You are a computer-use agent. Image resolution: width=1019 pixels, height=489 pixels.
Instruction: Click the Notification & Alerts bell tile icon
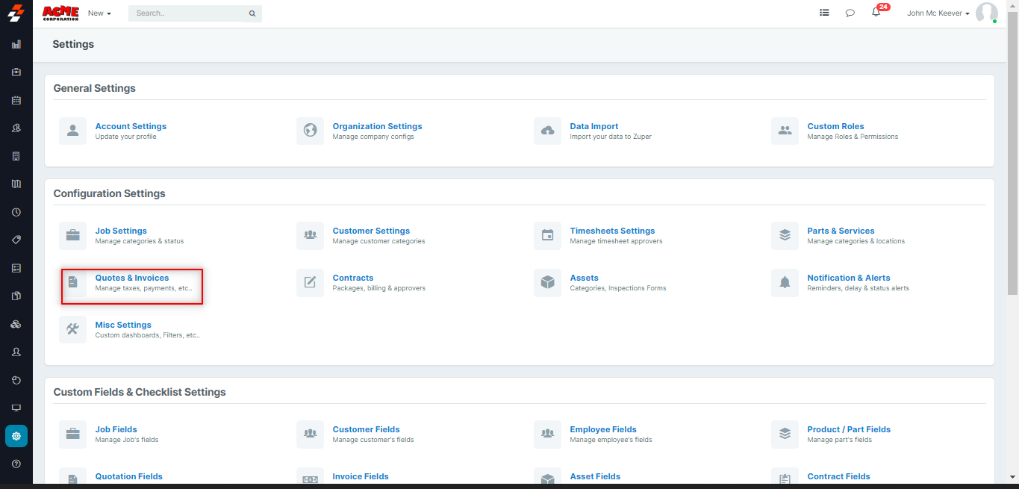point(785,282)
